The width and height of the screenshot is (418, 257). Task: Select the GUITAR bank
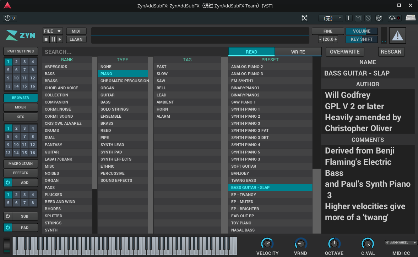pyautogui.click(x=67, y=152)
